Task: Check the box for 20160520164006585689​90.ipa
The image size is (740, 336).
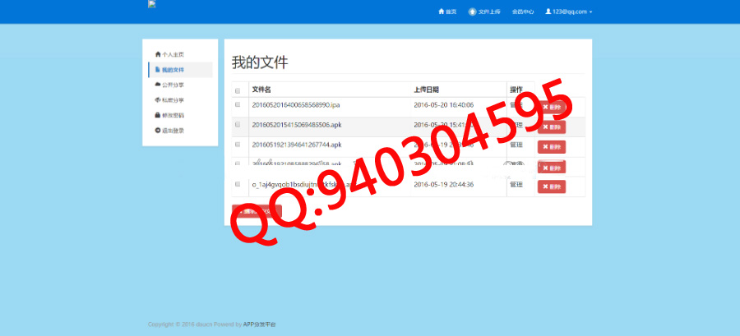Action: [238, 105]
